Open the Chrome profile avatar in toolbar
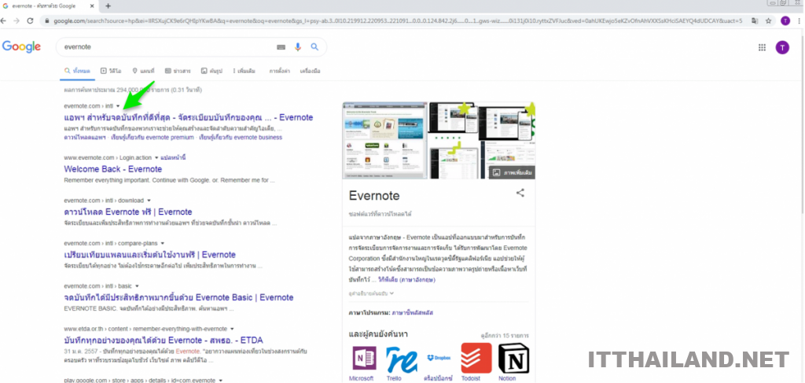 [x=785, y=21]
